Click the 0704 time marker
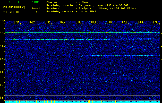The image size is (162, 103). pos(63,22)
